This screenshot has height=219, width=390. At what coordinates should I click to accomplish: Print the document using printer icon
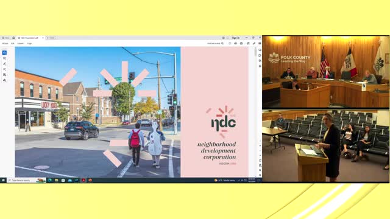(241, 43)
